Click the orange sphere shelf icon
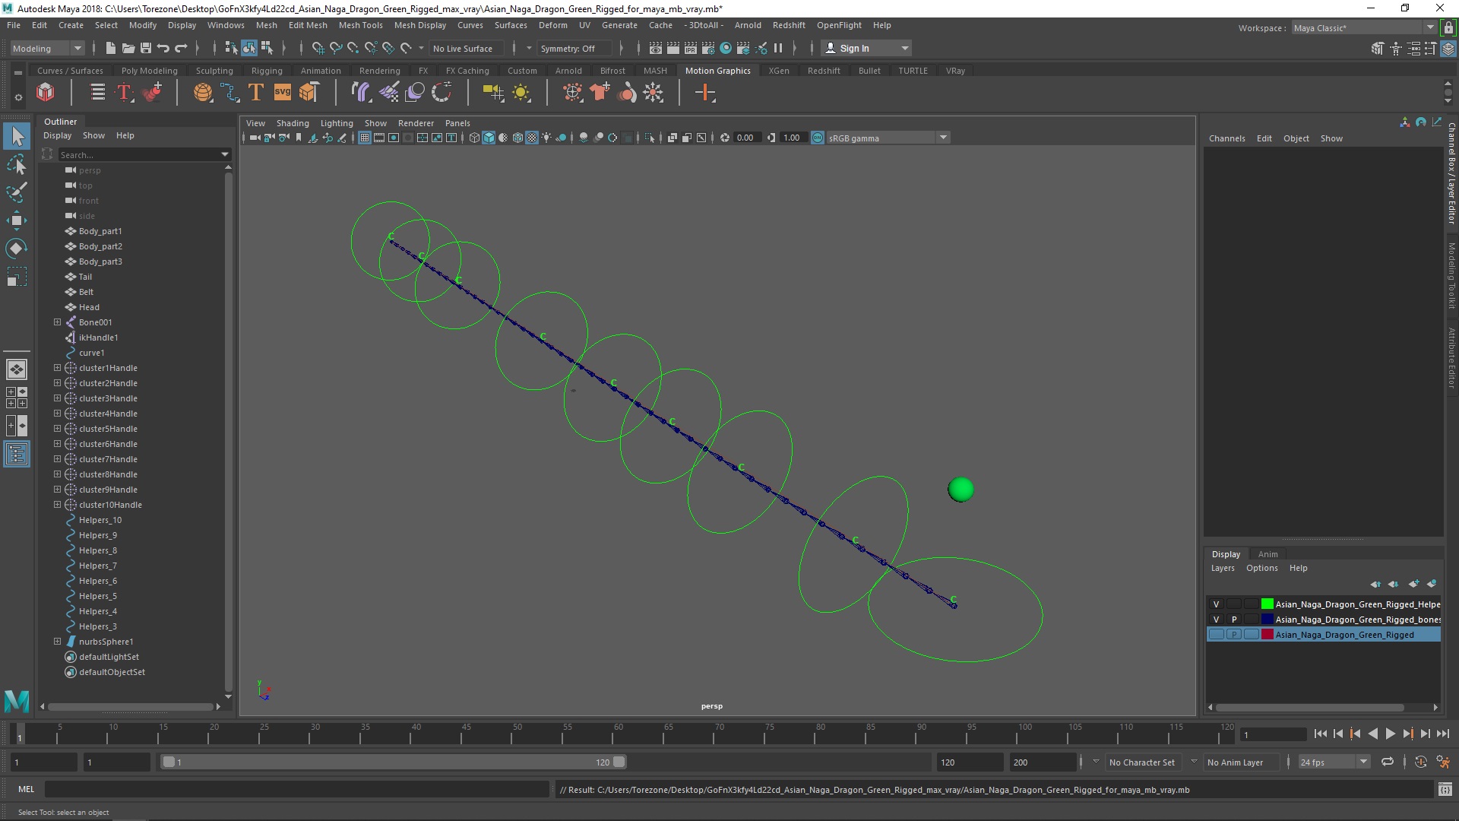This screenshot has width=1459, height=821. tap(203, 93)
